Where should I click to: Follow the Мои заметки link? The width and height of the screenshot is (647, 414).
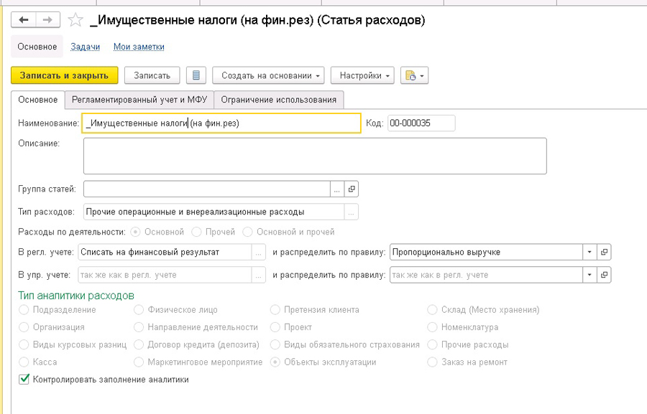139,46
